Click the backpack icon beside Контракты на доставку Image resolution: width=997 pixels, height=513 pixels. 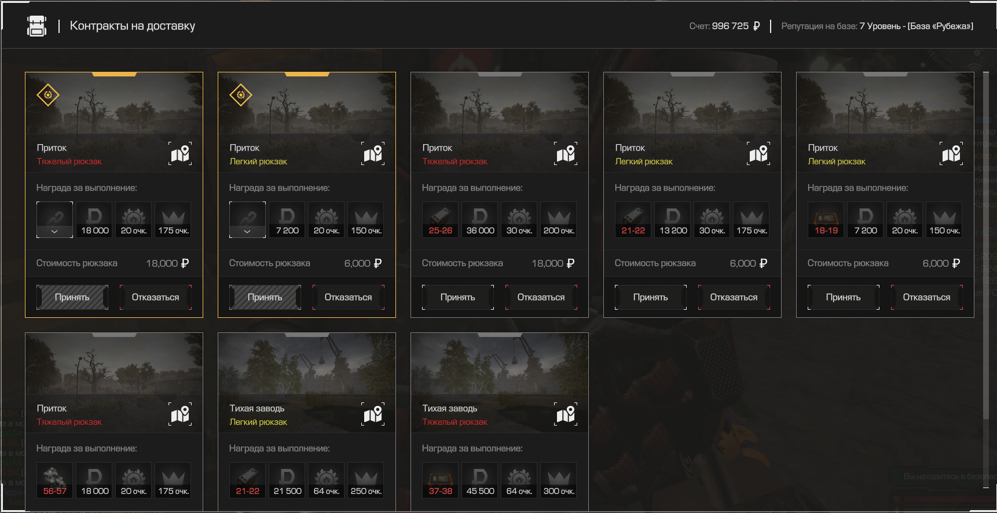(36, 26)
